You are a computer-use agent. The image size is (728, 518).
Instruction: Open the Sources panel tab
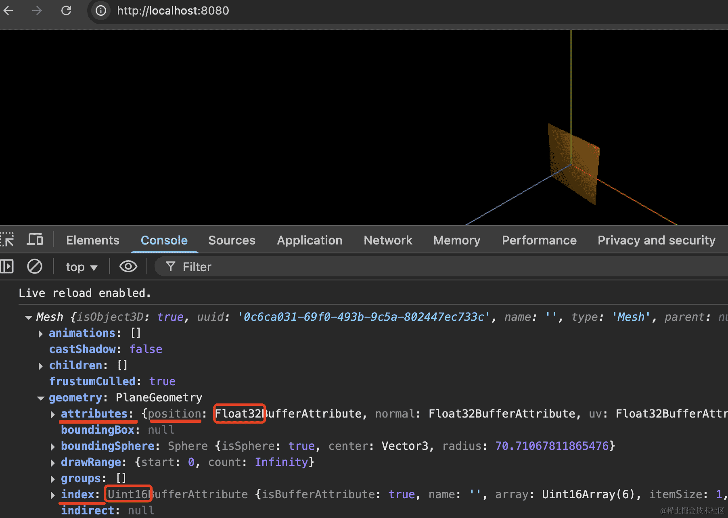[232, 240]
